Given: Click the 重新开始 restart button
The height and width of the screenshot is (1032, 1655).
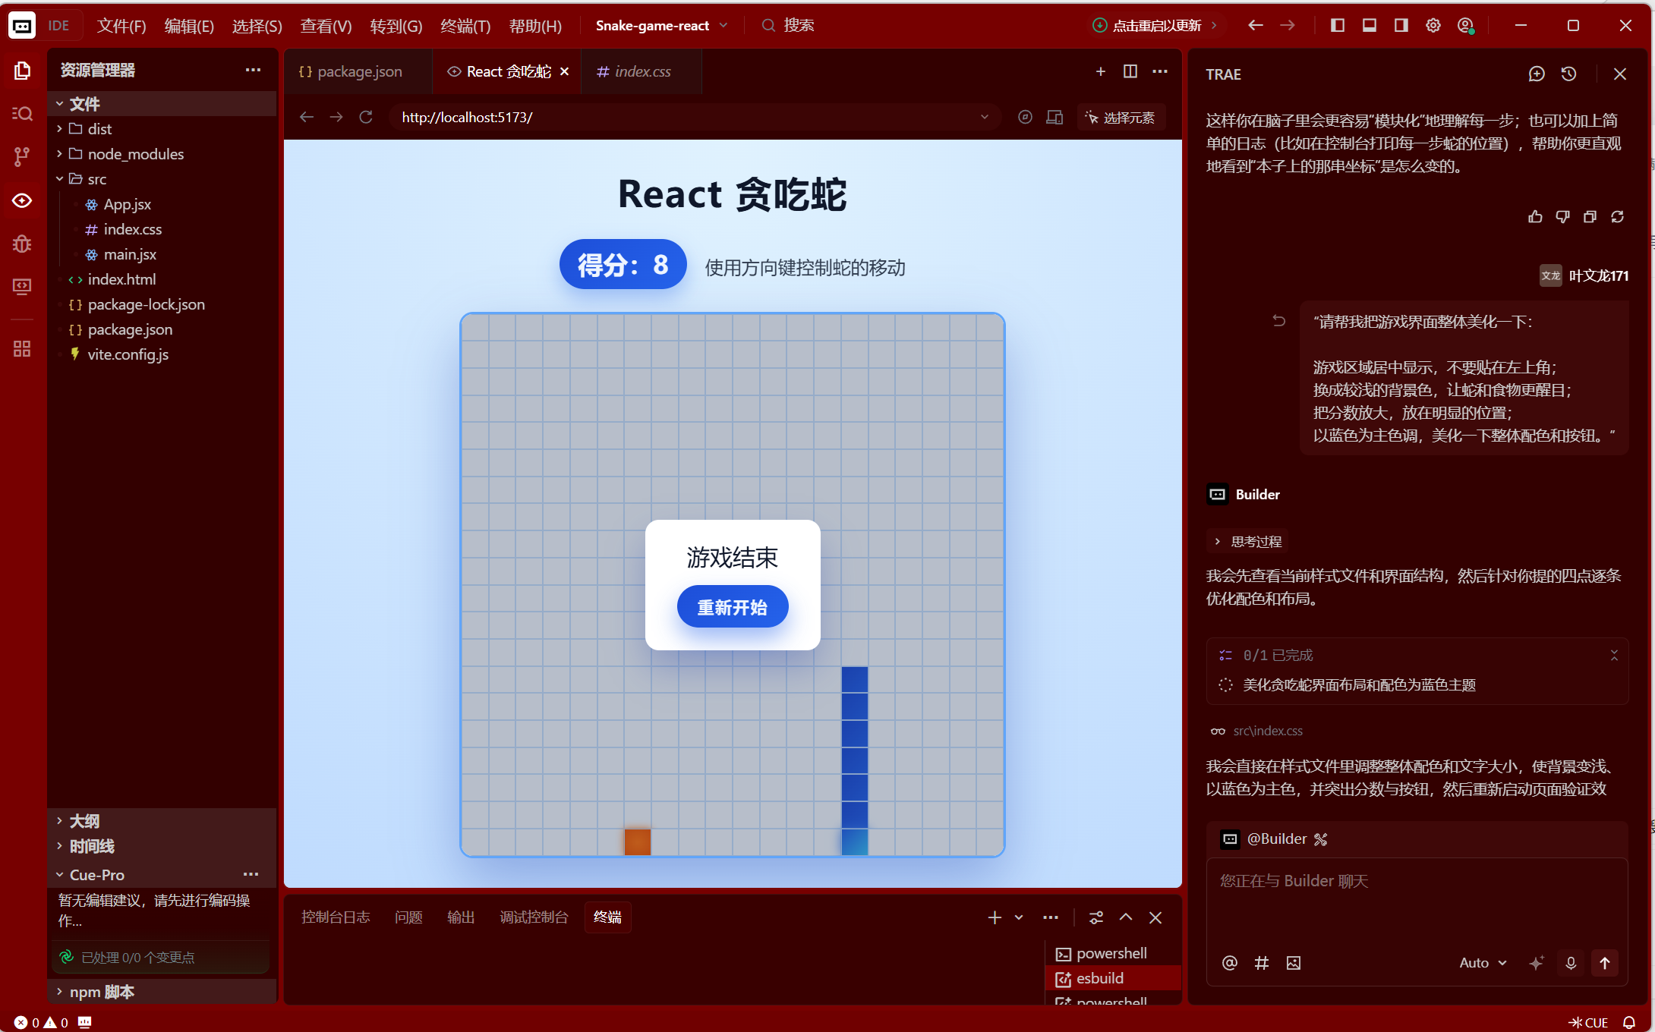Looking at the screenshot, I should click(x=732, y=607).
